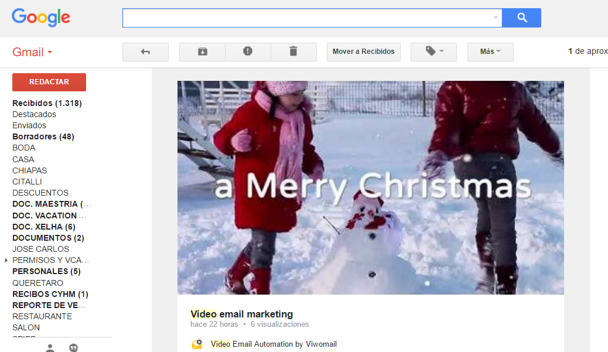
Task: Click the 6 visualizaciones text
Action: pos(279,324)
